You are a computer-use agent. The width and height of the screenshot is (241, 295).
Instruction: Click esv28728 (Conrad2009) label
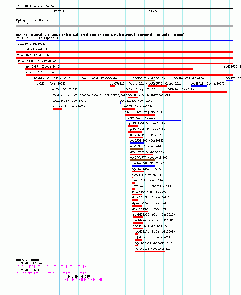tap(207, 84)
